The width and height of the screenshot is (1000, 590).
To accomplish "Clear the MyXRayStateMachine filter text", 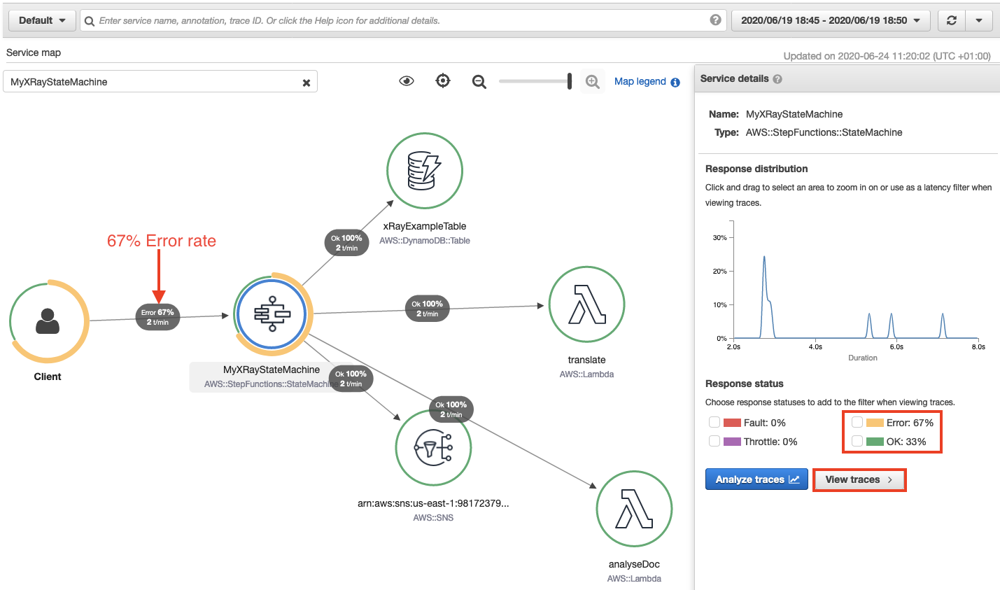I will (306, 83).
